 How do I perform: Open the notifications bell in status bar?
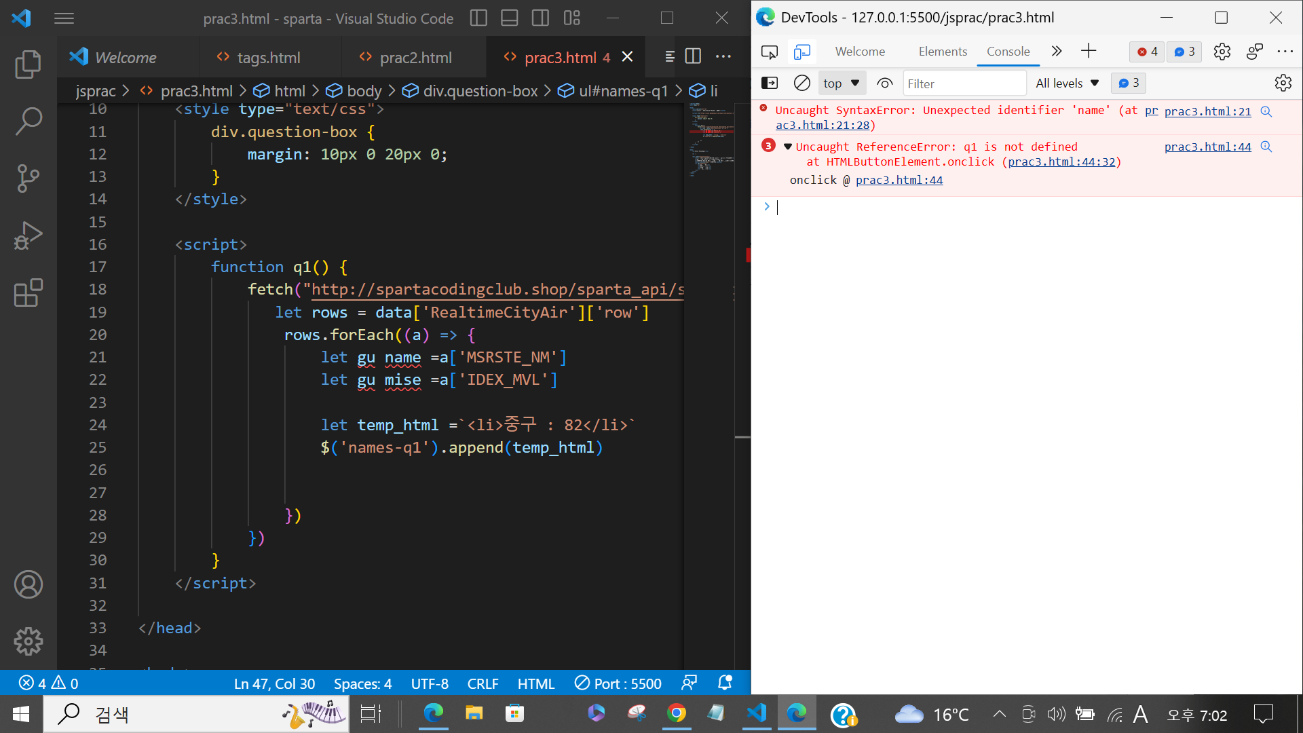(x=725, y=683)
